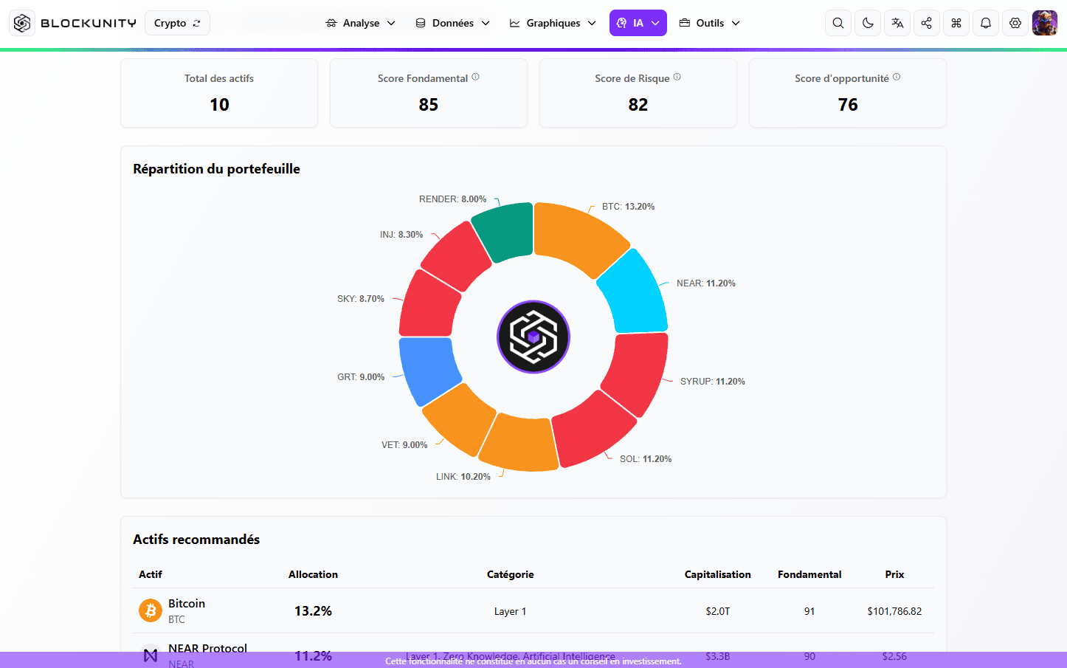The height and width of the screenshot is (668, 1067).
Task: Click the Fondamental column header
Action: click(809, 574)
